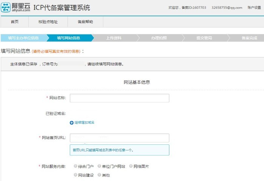Click the 网站首页URL text field
This screenshot has height=181, width=264.
point(119,138)
